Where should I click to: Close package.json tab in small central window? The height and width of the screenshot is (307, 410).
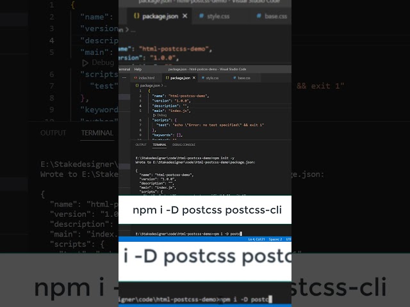tap(193, 78)
